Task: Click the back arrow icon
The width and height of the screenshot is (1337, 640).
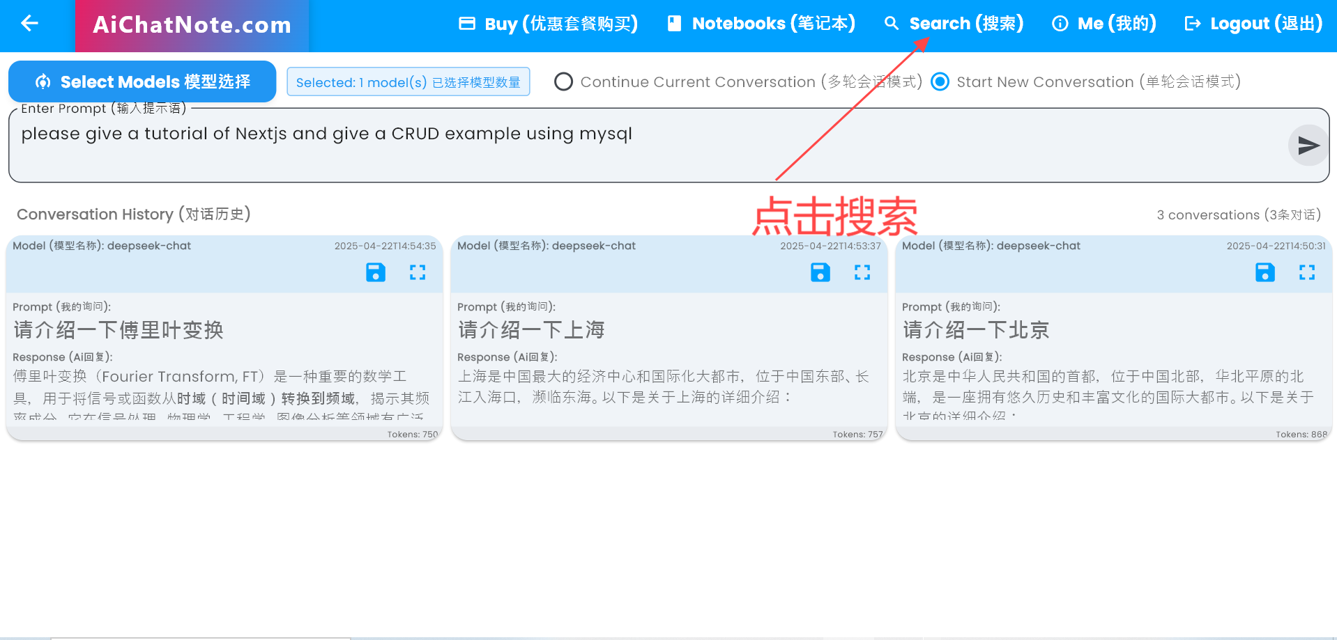Action: click(x=29, y=24)
